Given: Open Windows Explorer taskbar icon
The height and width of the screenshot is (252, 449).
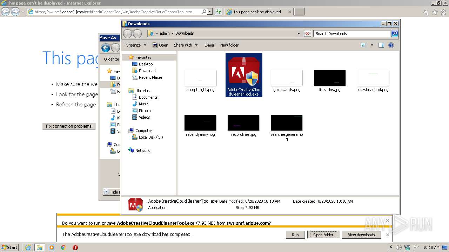Looking at the screenshot, I should 40,247.
